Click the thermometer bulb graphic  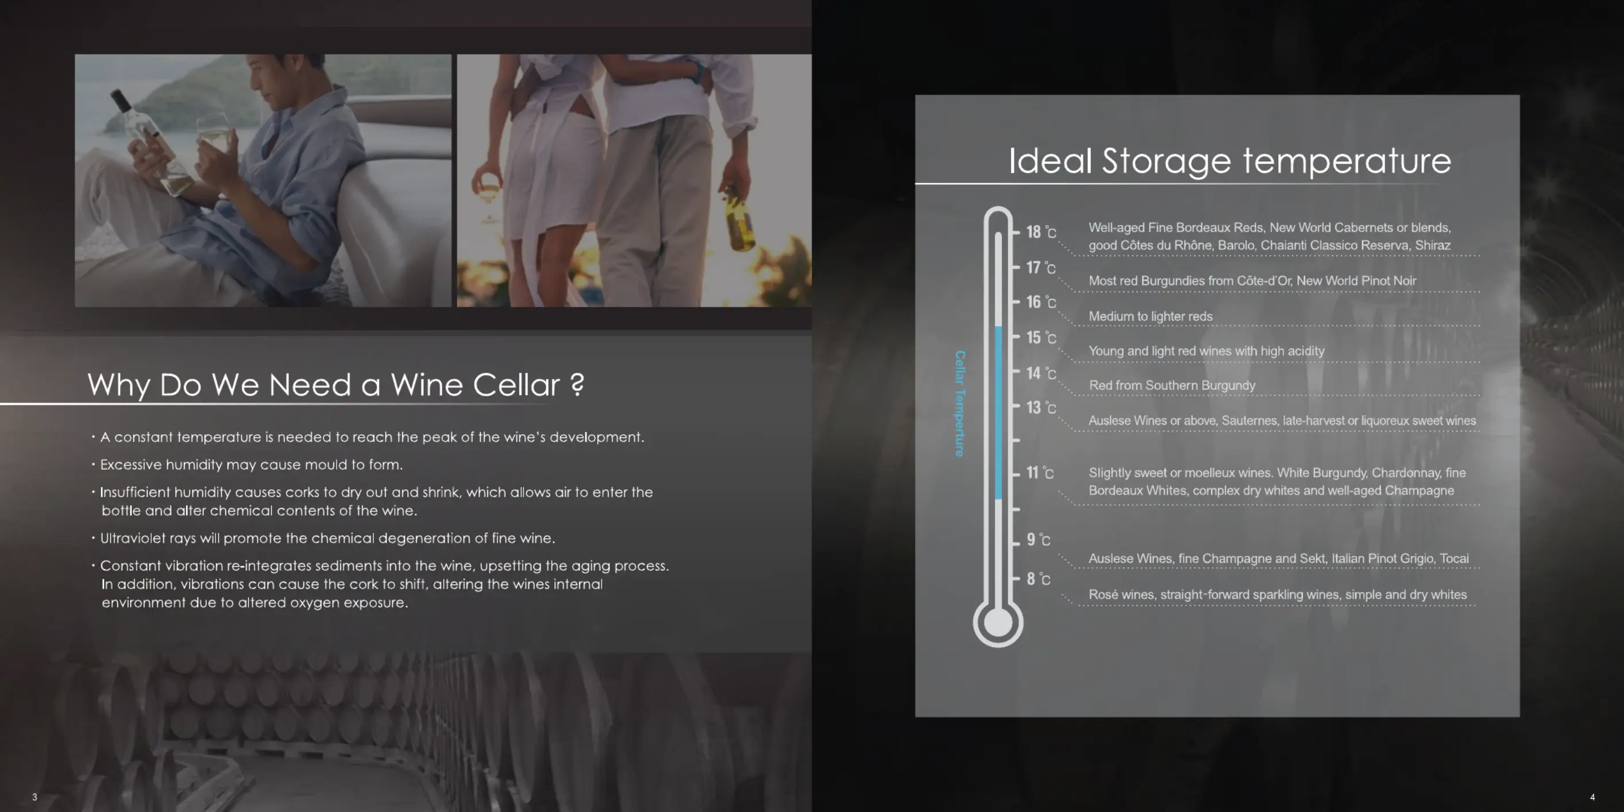point(998,623)
